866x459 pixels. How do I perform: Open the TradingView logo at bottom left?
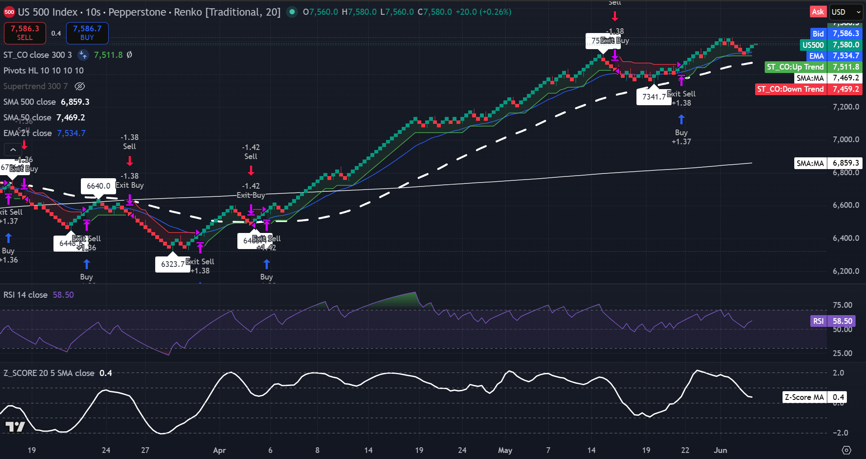click(15, 426)
